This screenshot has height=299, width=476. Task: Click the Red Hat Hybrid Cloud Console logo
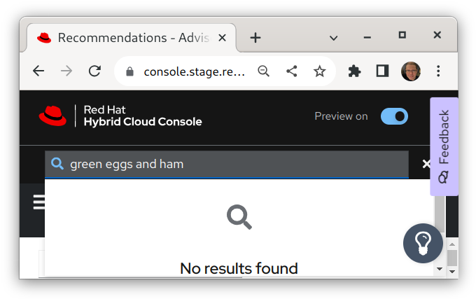(120, 116)
